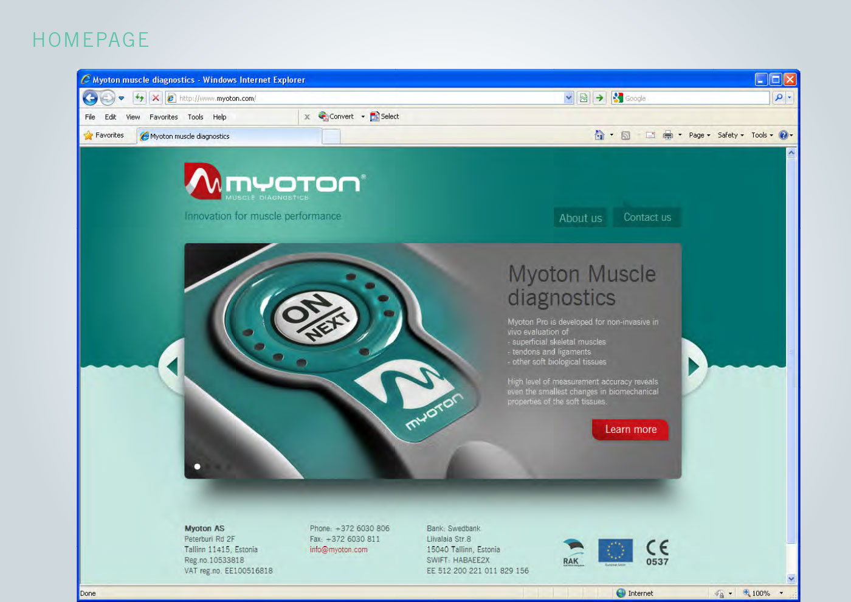Click the RAK logo

pyautogui.click(x=573, y=552)
